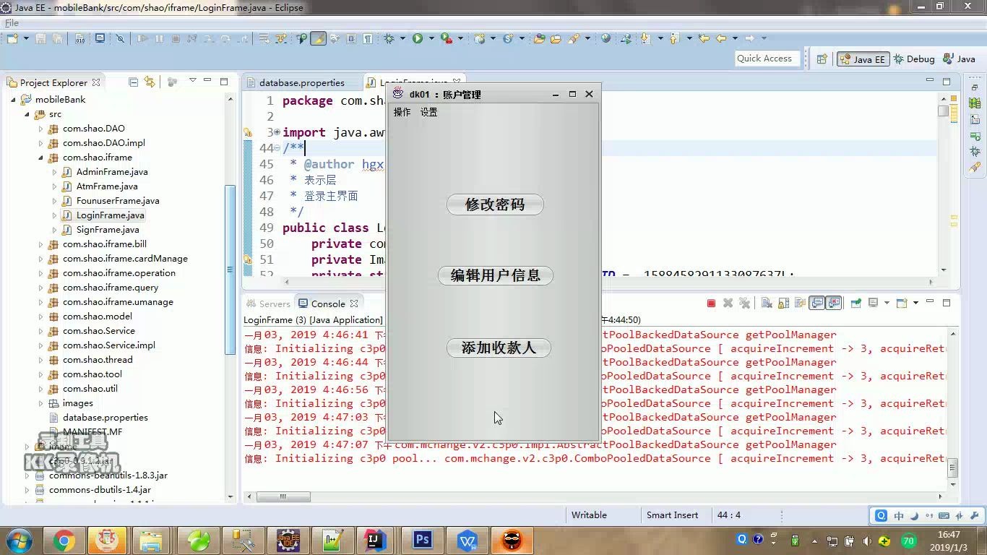Switch to the Debug perspective
This screenshot has width=987, height=555.
[913, 59]
